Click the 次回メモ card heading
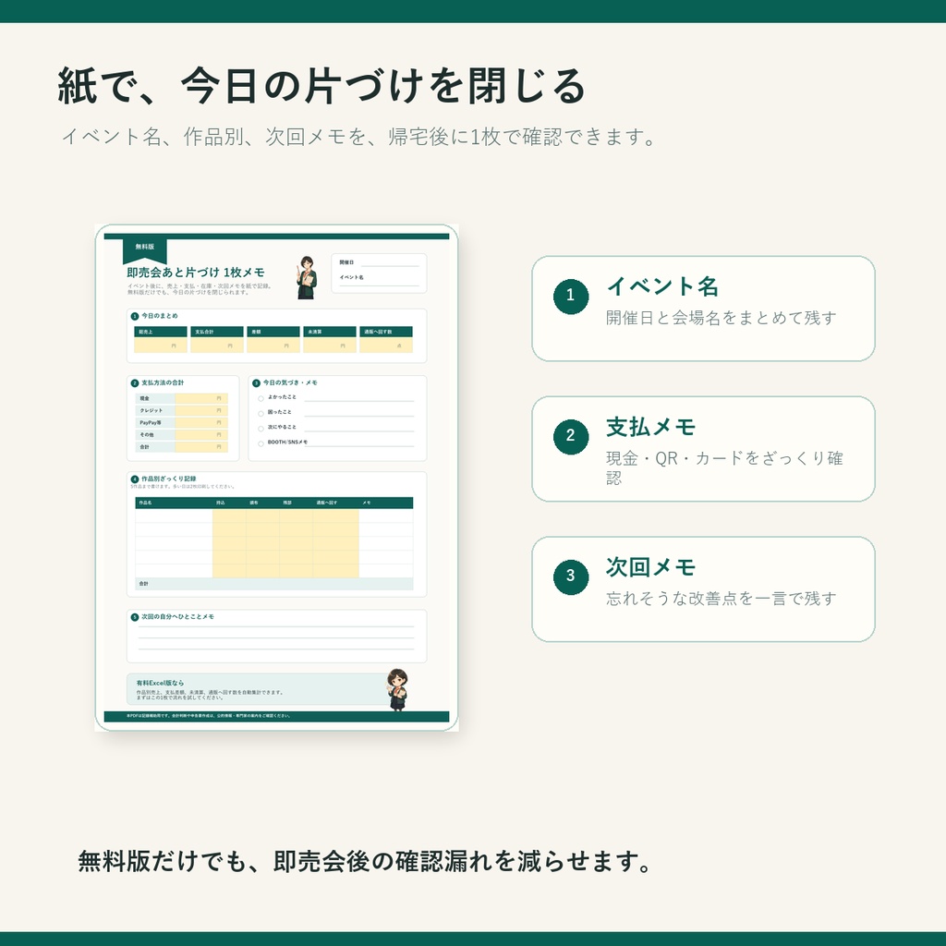Screen dimensions: 946x946 tap(651, 566)
